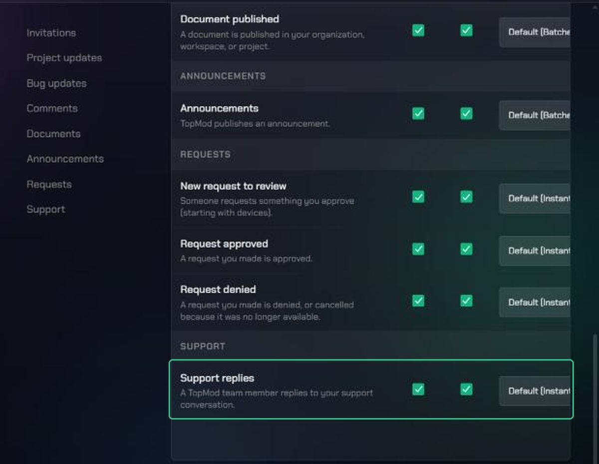Toggle second checkbox for New request to review

(x=466, y=197)
